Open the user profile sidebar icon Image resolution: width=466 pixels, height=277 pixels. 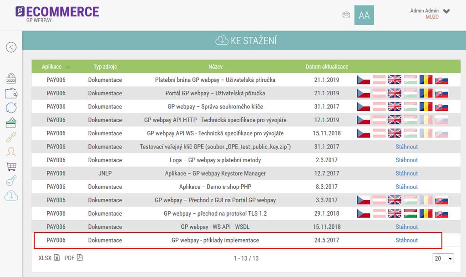(11, 152)
